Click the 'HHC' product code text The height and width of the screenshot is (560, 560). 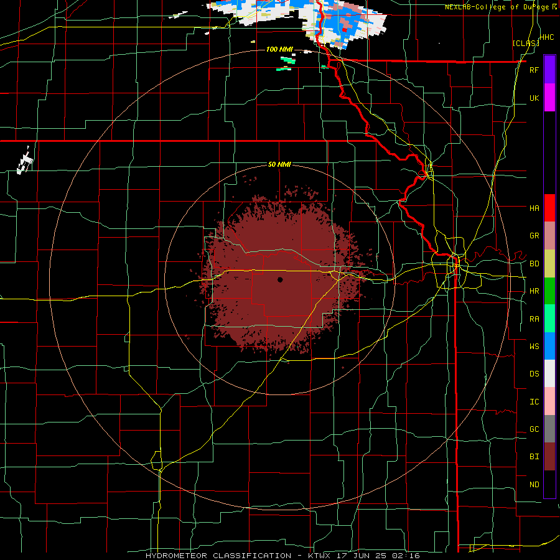546,37
